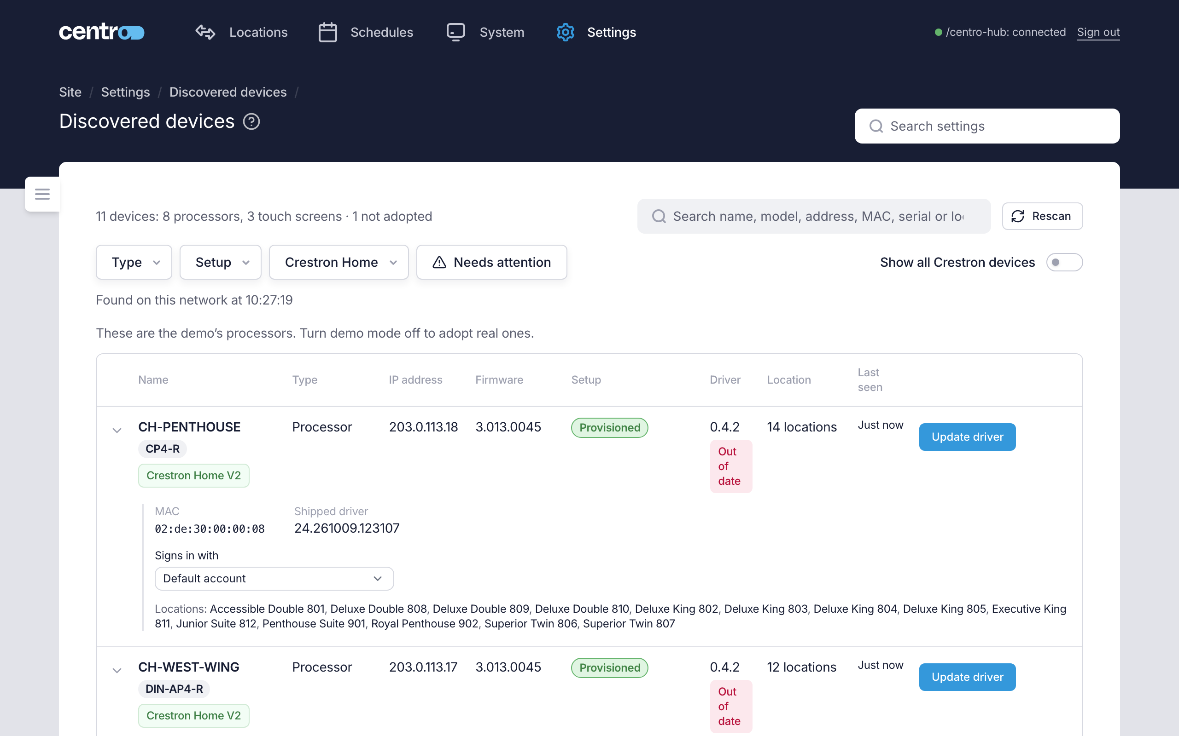The image size is (1179, 736).
Task: Focus the Search settings field
Action: click(987, 126)
